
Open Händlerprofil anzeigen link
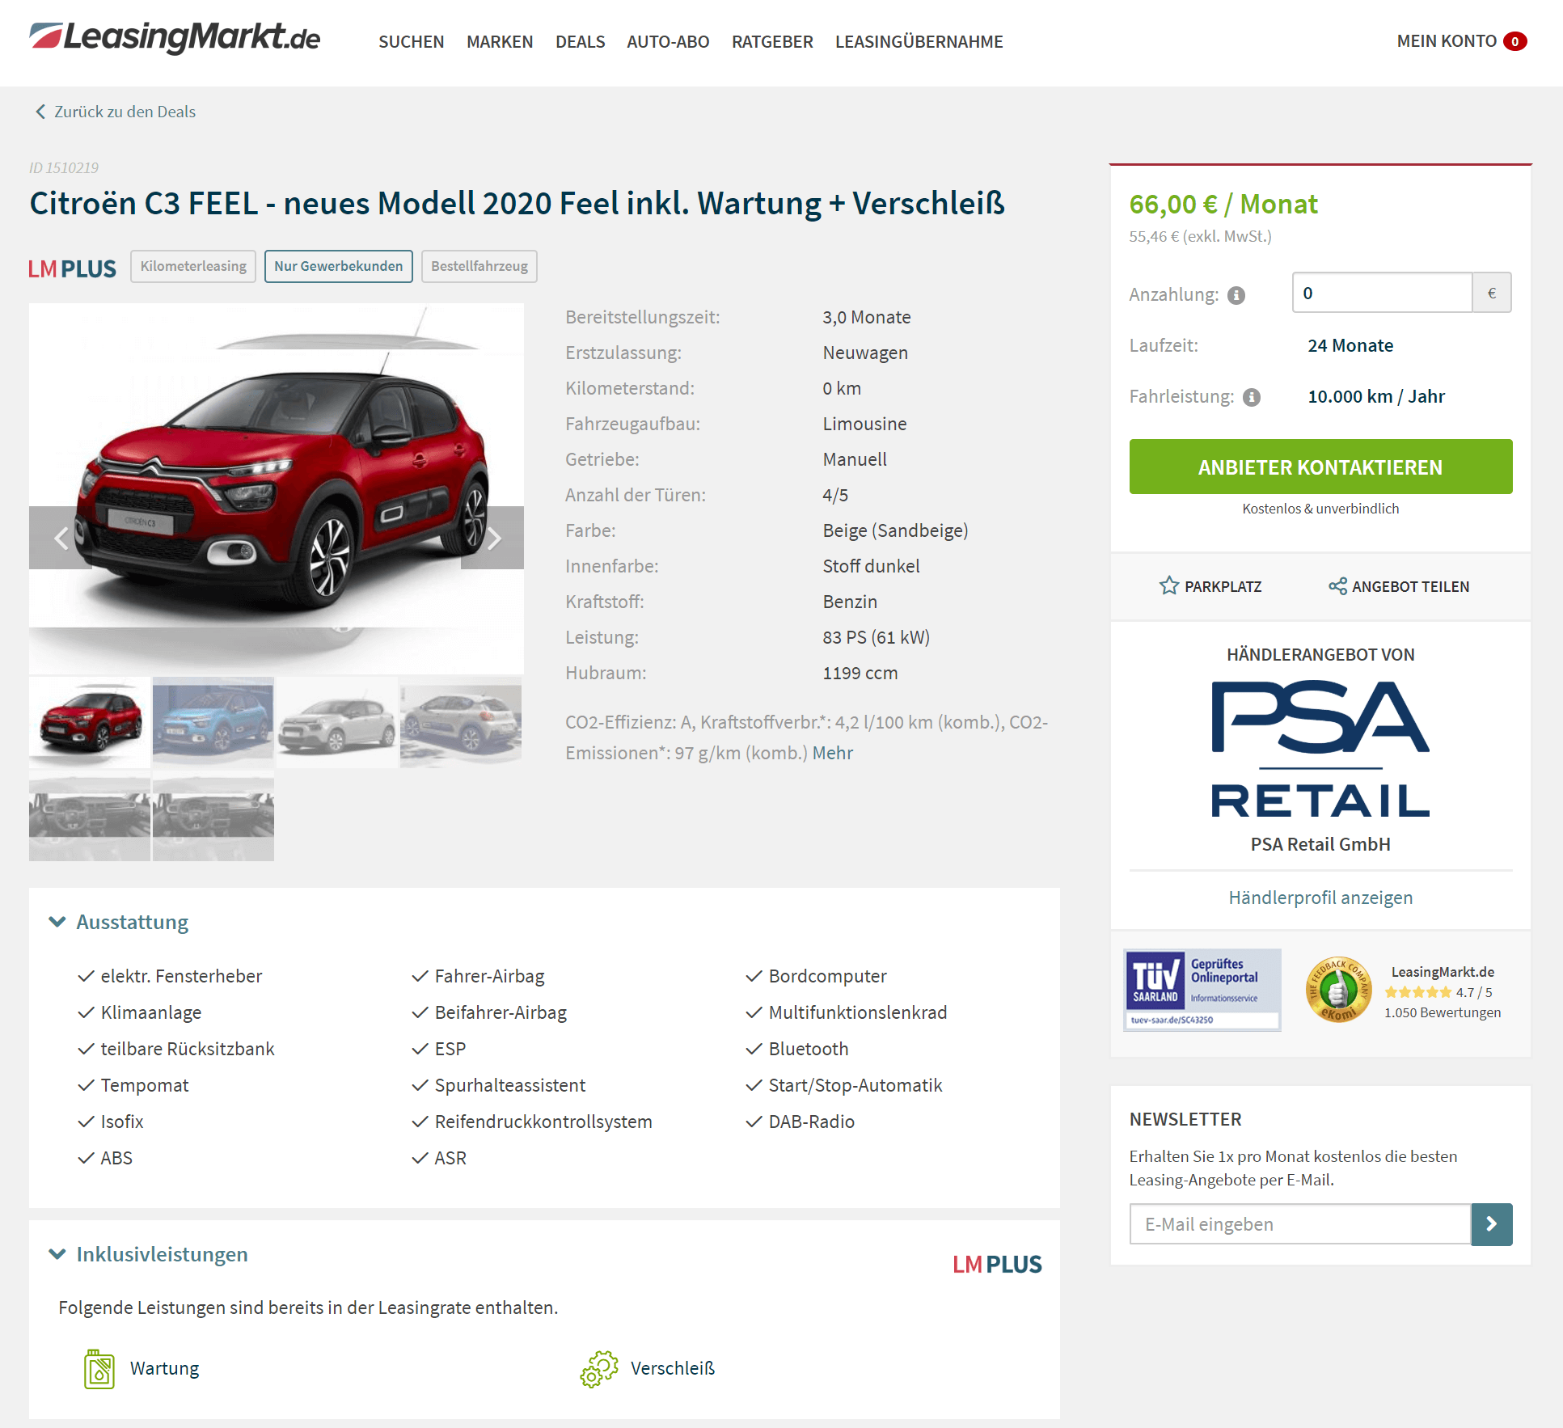tap(1320, 898)
